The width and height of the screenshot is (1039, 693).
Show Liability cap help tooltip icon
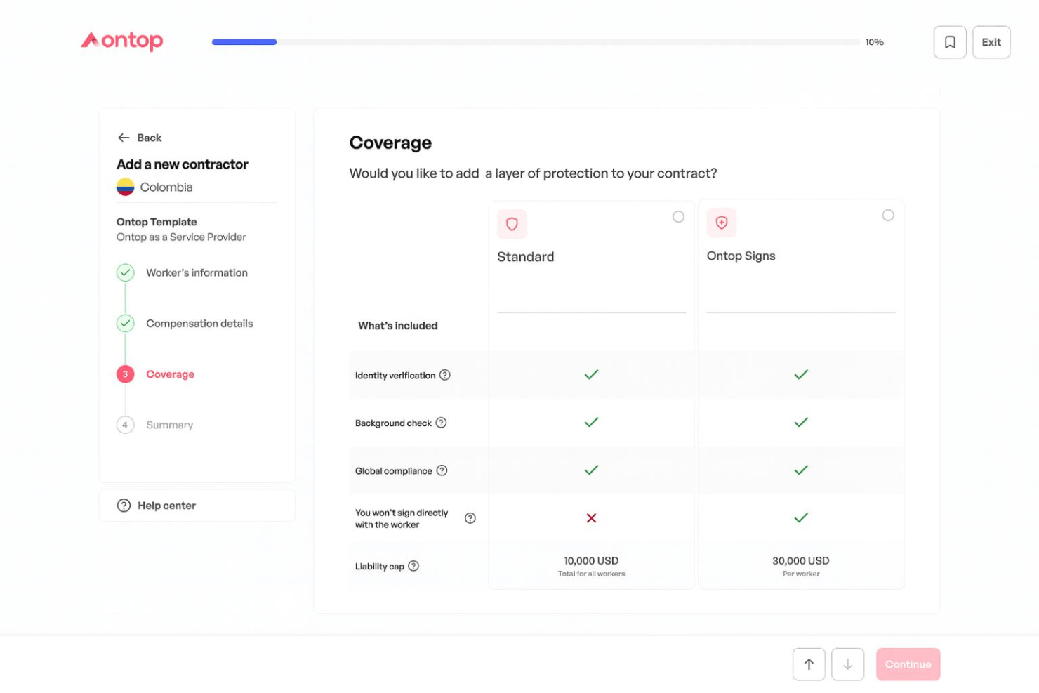point(413,566)
